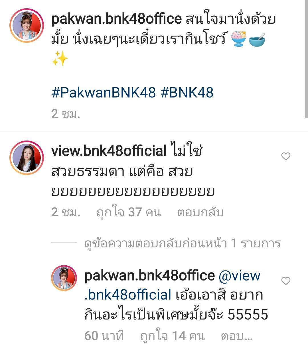Tap the caption's 2 ชม. timestamp
This screenshot has width=308, height=350.
(66, 114)
